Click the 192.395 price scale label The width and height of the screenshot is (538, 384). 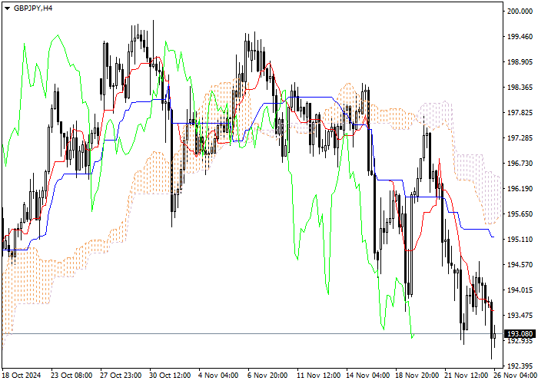[x=520, y=366]
